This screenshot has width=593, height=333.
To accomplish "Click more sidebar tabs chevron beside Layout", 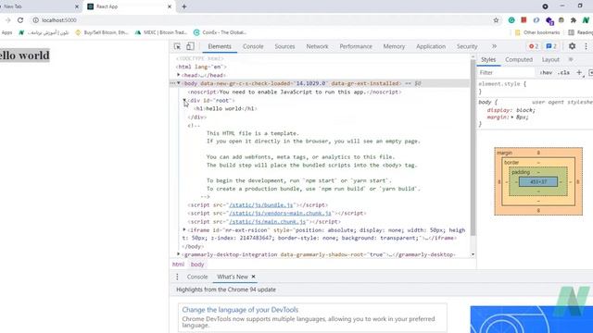I will pos(571,59).
